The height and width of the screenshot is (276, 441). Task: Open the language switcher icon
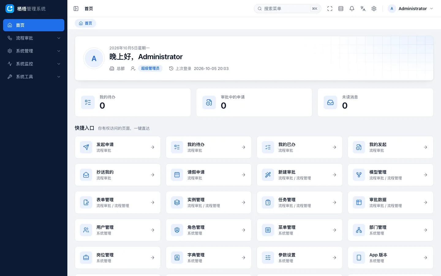[x=363, y=9]
